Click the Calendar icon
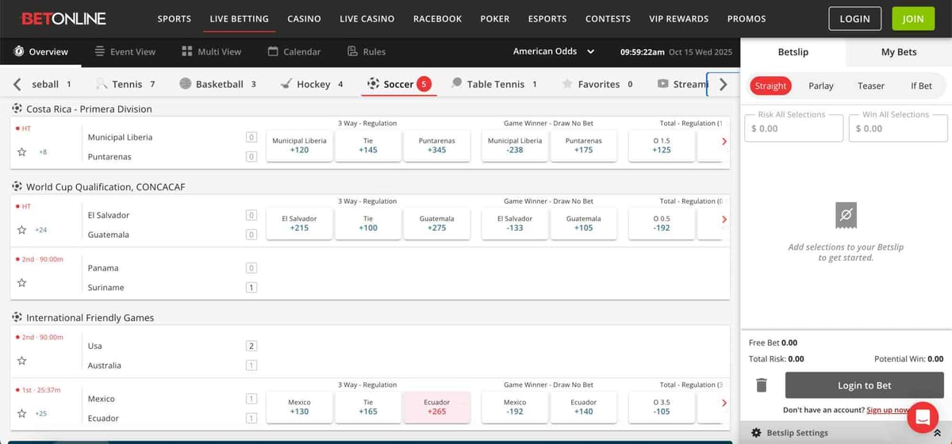952x444 pixels. [273, 52]
